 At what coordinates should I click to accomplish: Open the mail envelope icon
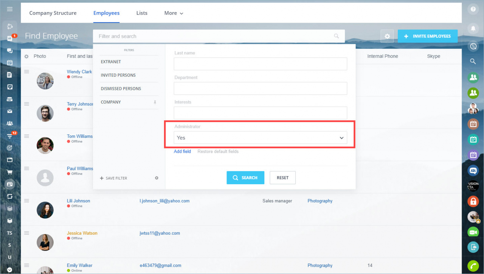(10, 111)
